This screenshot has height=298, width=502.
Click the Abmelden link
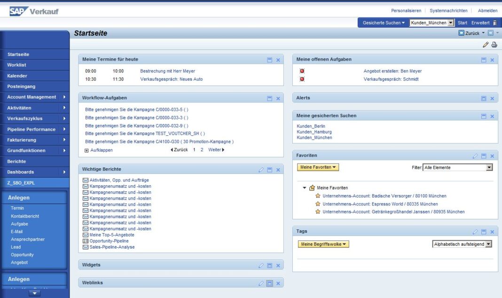pos(487,10)
